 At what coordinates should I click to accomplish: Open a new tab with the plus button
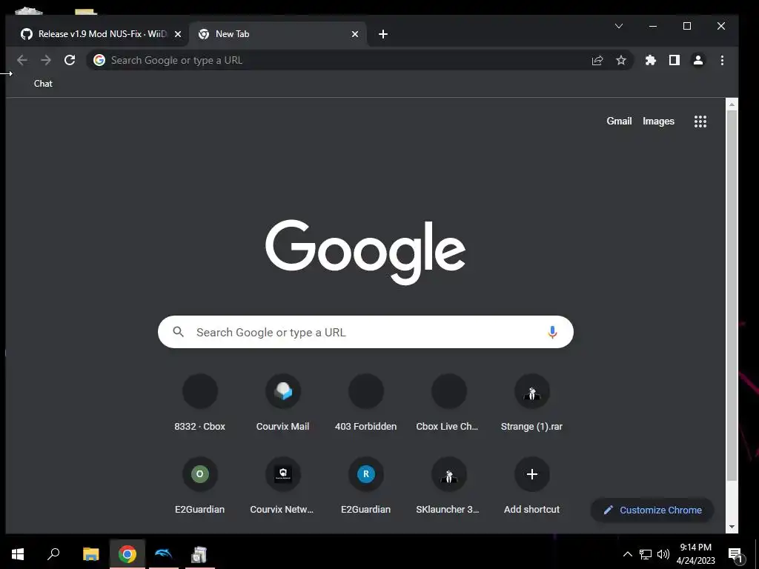point(383,34)
